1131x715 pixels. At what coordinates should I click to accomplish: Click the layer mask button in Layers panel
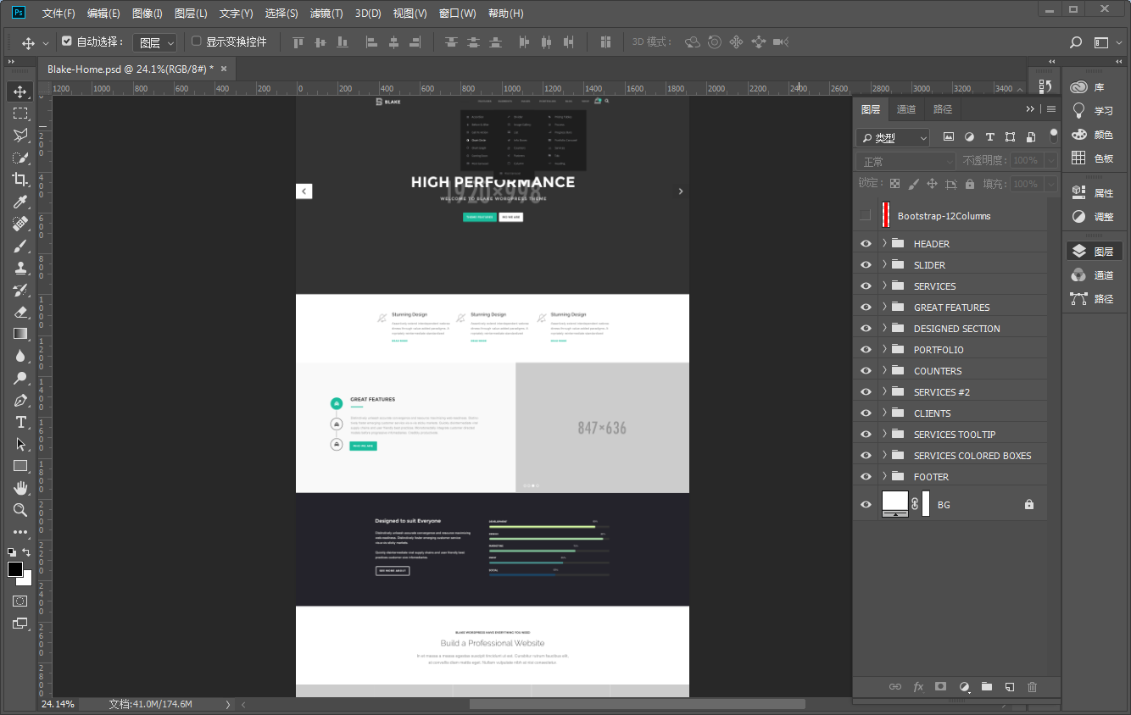click(940, 687)
